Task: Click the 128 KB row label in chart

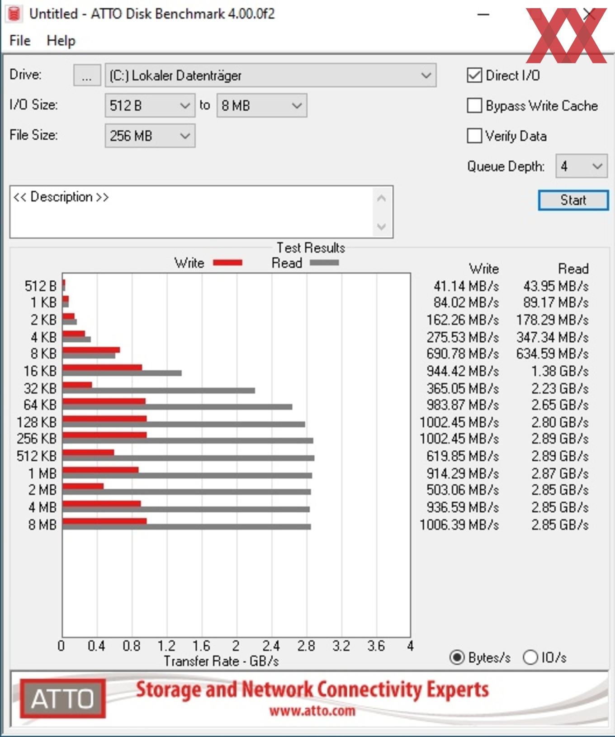Action: coord(37,422)
